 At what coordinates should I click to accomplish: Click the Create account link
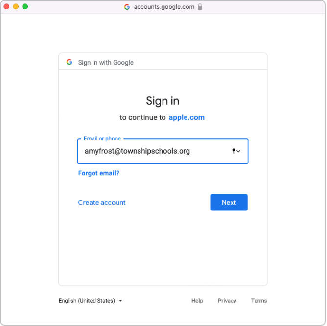pyautogui.click(x=102, y=202)
